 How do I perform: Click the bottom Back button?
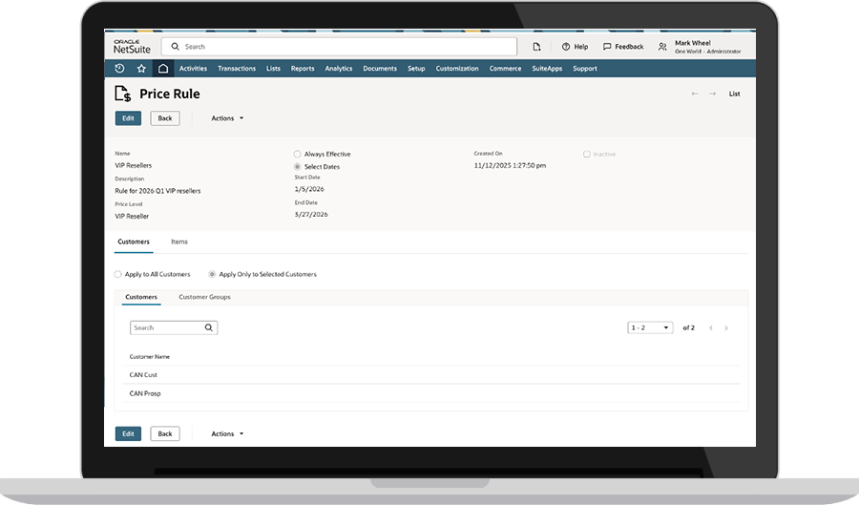pos(165,433)
